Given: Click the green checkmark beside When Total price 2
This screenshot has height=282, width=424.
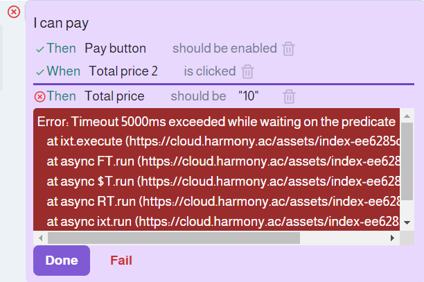Looking at the screenshot, I should click(40, 72).
